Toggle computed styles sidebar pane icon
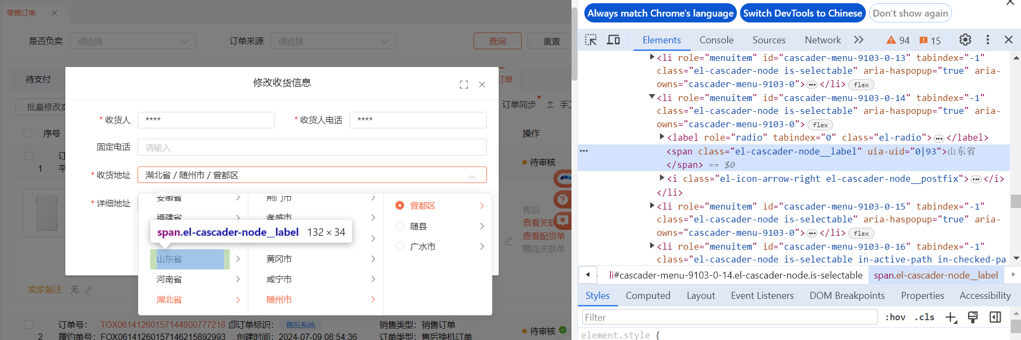 [x=995, y=318]
